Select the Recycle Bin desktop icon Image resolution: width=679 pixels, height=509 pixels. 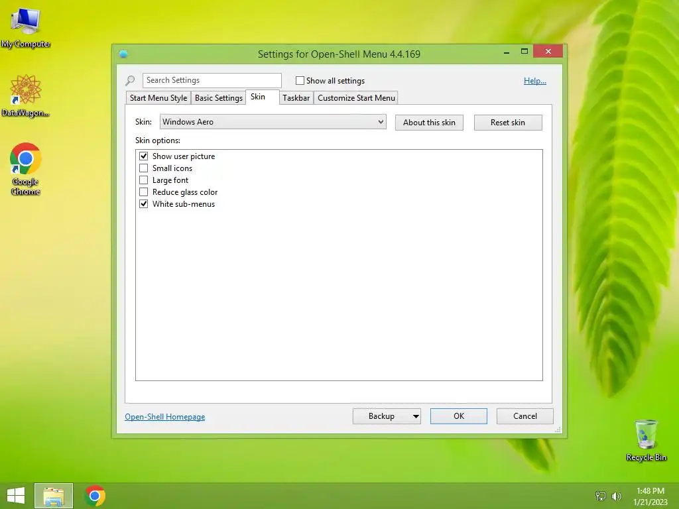(x=646, y=440)
